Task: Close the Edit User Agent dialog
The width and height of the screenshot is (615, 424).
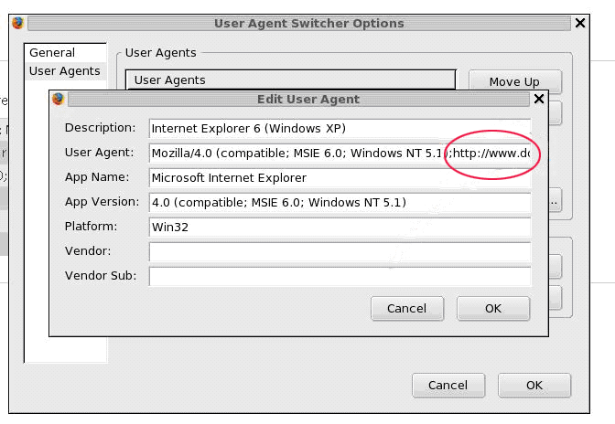Action: click(539, 99)
